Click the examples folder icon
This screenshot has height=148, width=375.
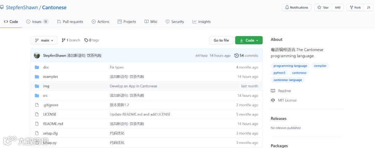coord(37,77)
